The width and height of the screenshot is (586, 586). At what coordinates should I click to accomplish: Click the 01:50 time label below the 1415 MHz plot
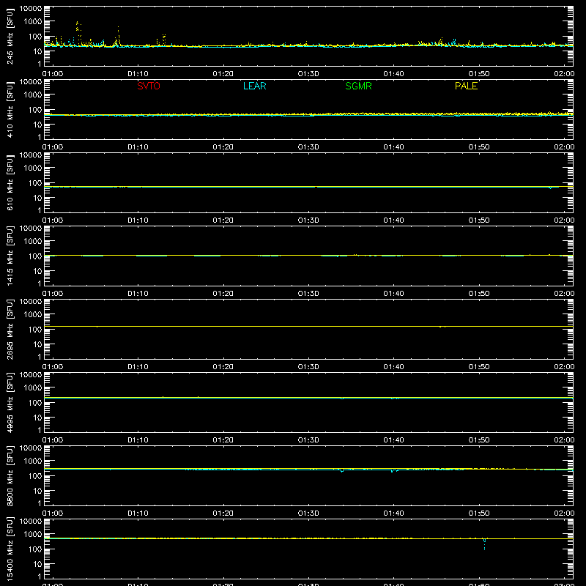(x=479, y=294)
